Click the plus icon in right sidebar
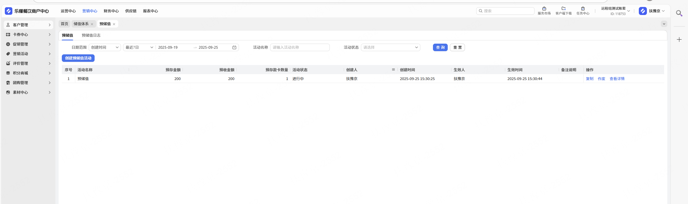 (x=679, y=40)
